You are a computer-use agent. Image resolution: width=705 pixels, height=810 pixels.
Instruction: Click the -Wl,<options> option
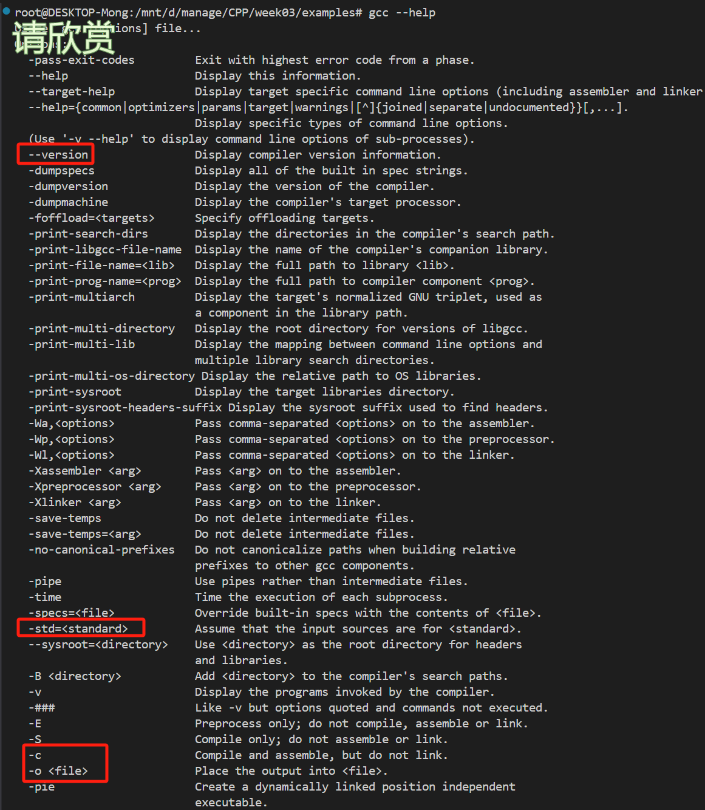(x=72, y=455)
